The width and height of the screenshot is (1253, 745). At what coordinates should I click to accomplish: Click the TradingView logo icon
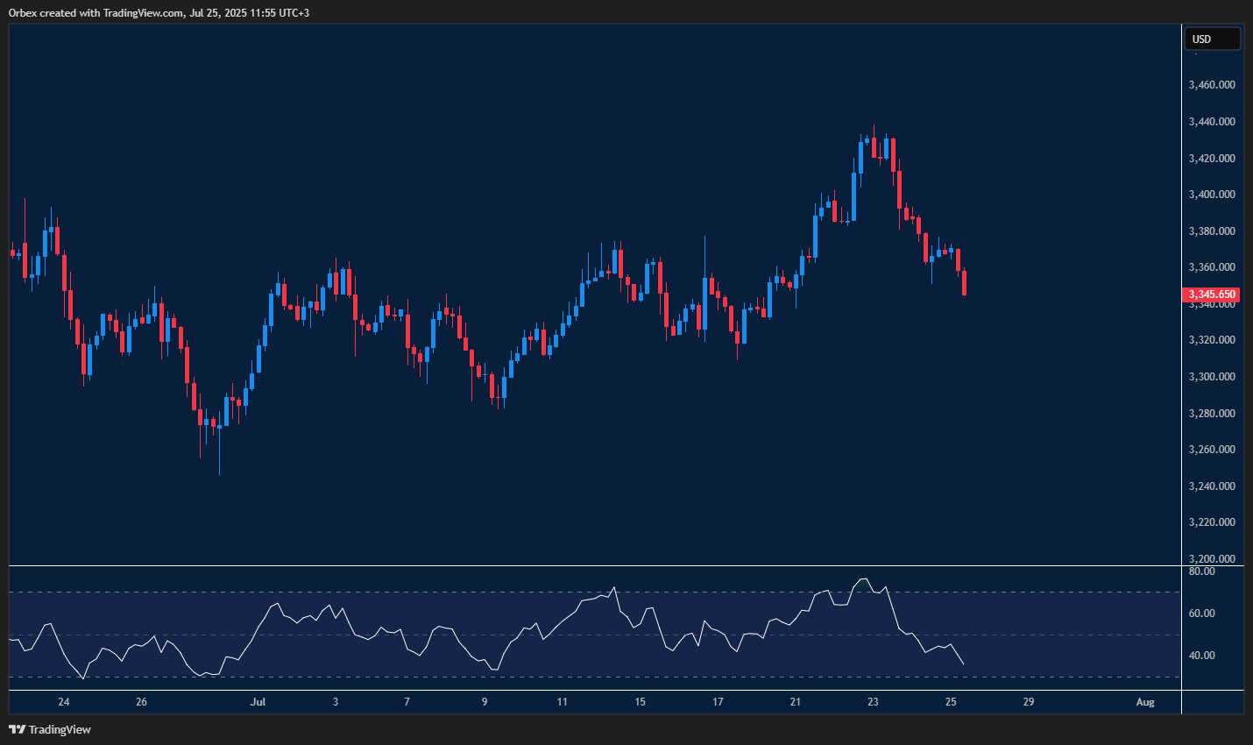(x=18, y=729)
